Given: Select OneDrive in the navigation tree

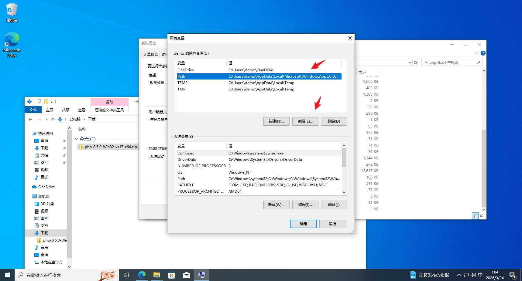Looking at the screenshot, I should (x=46, y=187).
